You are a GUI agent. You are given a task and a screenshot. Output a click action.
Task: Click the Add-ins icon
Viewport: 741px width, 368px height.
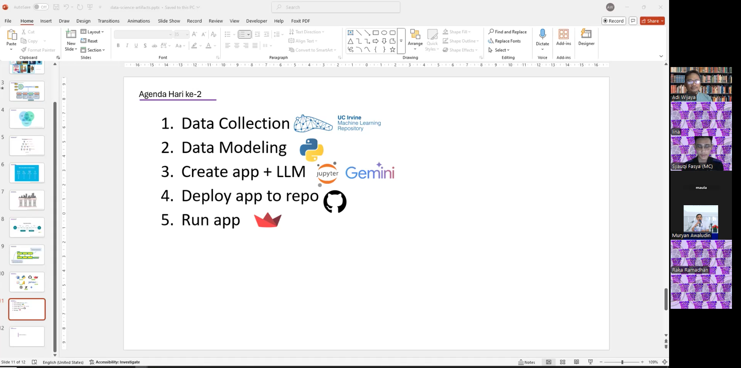point(563,34)
